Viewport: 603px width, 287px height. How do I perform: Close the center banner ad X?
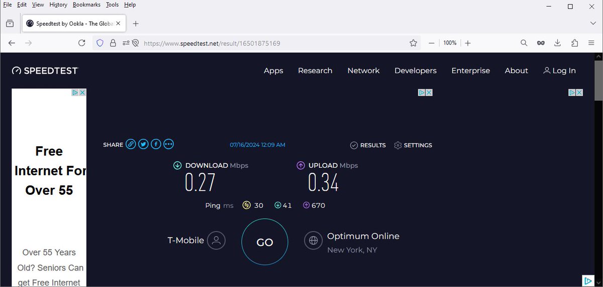pos(429,93)
